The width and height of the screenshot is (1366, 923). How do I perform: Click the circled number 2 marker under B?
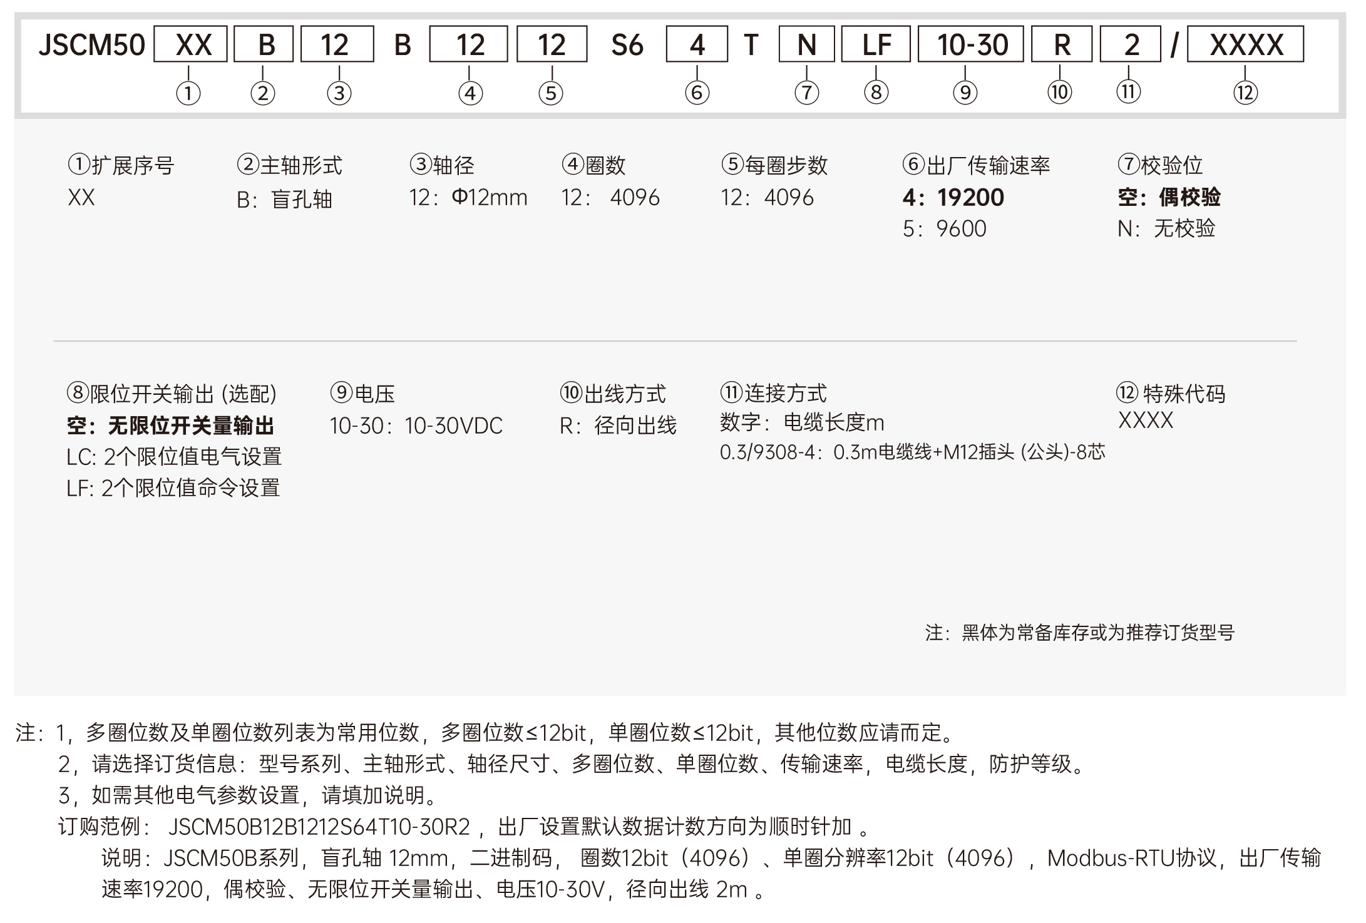pyautogui.click(x=263, y=93)
